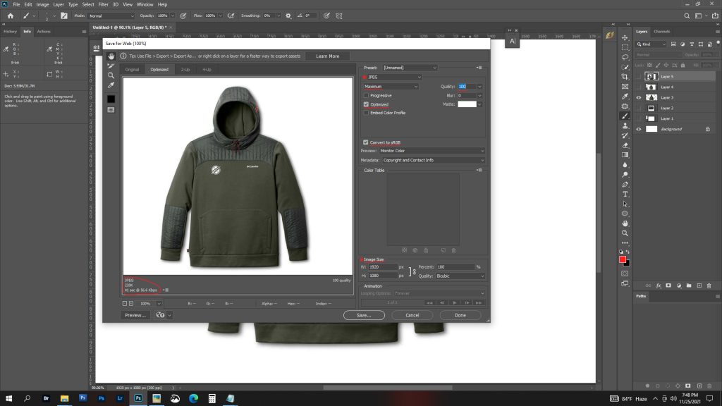The width and height of the screenshot is (722, 406).
Task: Click the Home icon in options bar
Action: (10, 16)
